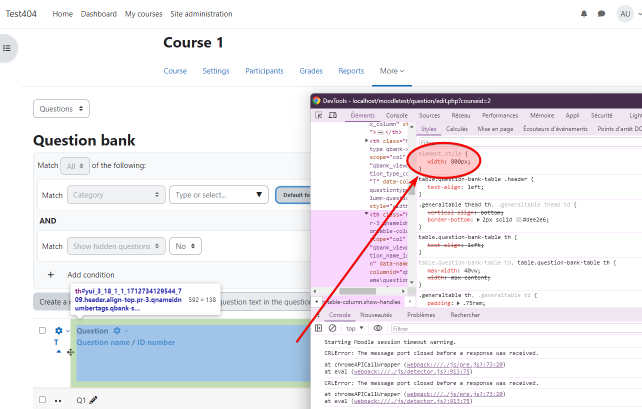This screenshot has width=642, height=409.
Task: Sort by ID number link
Action: [x=156, y=342]
